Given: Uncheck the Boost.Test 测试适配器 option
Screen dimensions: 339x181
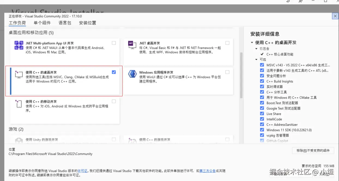Looking at the screenshot, I should [262, 103].
